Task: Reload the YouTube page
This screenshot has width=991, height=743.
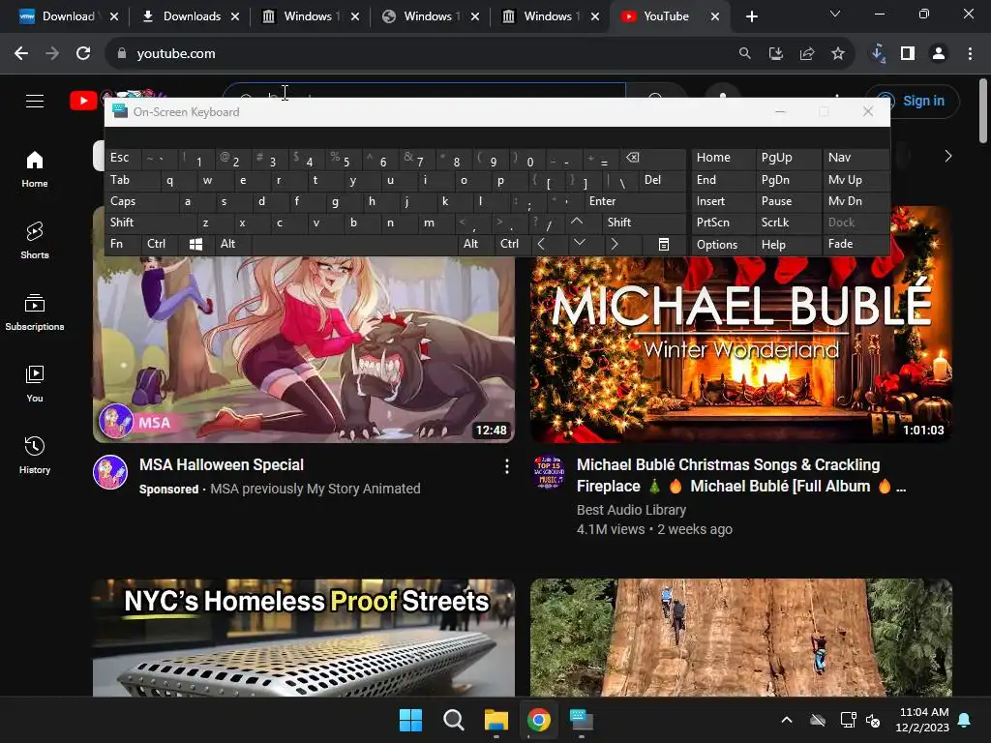Action: click(83, 54)
